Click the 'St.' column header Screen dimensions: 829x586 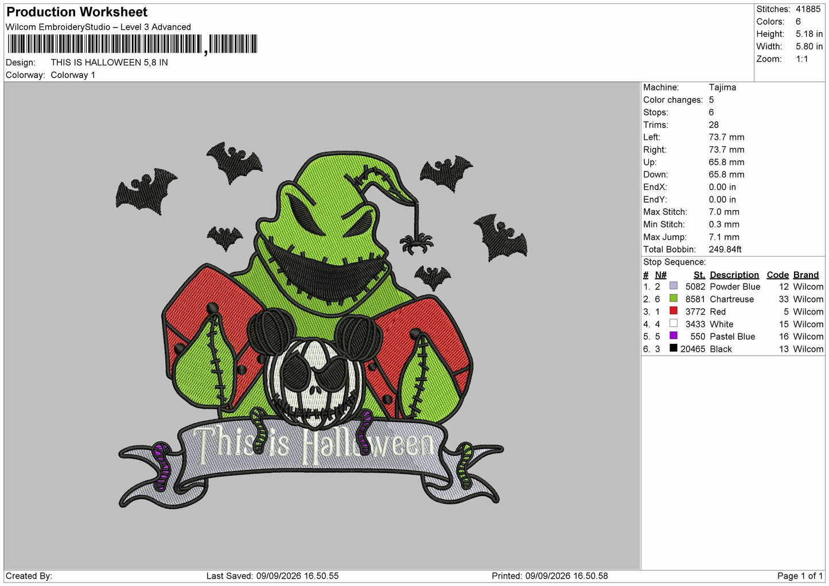coord(699,275)
